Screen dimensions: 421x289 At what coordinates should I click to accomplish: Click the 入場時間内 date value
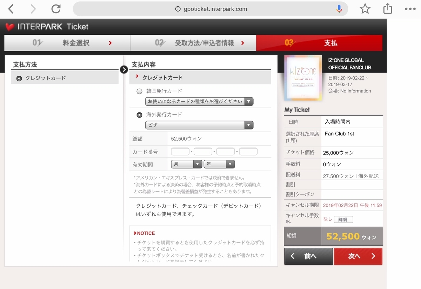(338, 122)
